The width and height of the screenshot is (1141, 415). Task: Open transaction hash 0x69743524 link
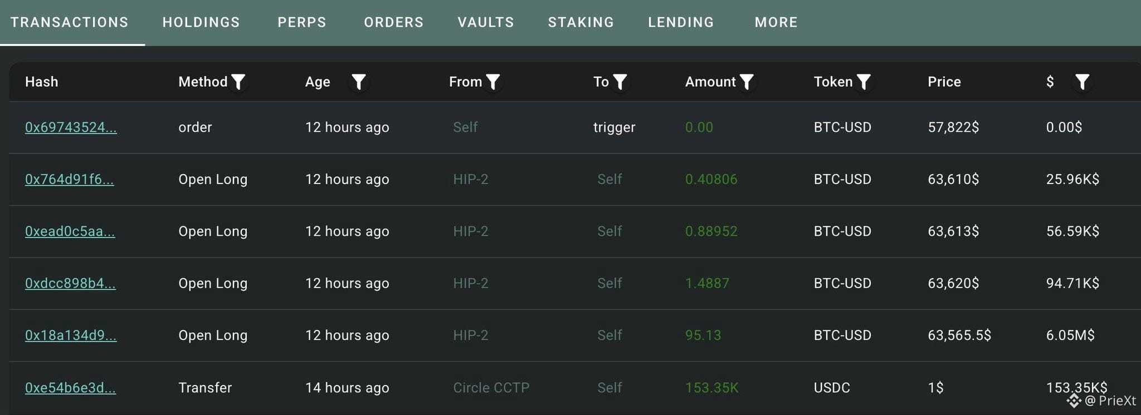click(71, 127)
